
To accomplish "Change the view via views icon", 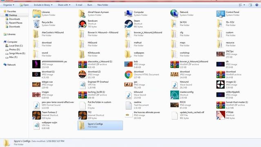I will 240,5.
